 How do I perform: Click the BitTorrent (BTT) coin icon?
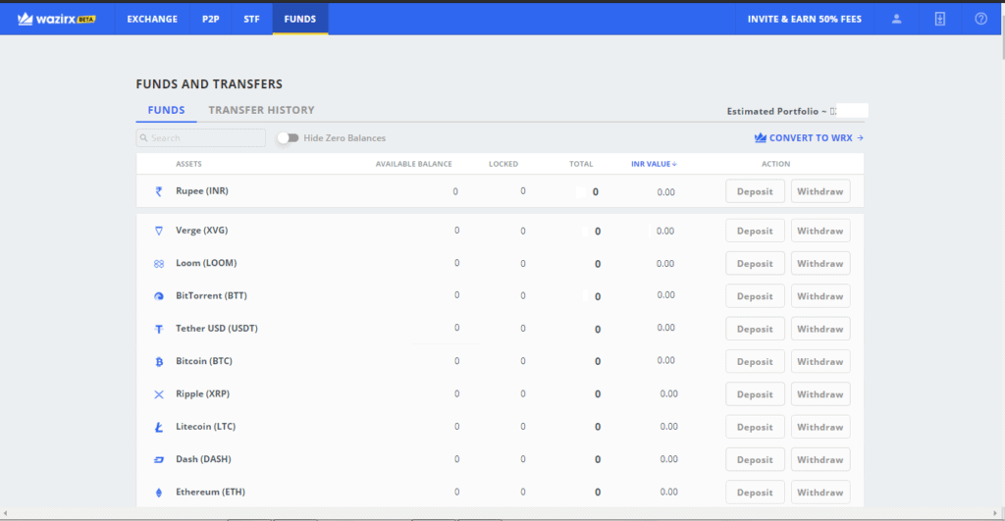tap(158, 296)
